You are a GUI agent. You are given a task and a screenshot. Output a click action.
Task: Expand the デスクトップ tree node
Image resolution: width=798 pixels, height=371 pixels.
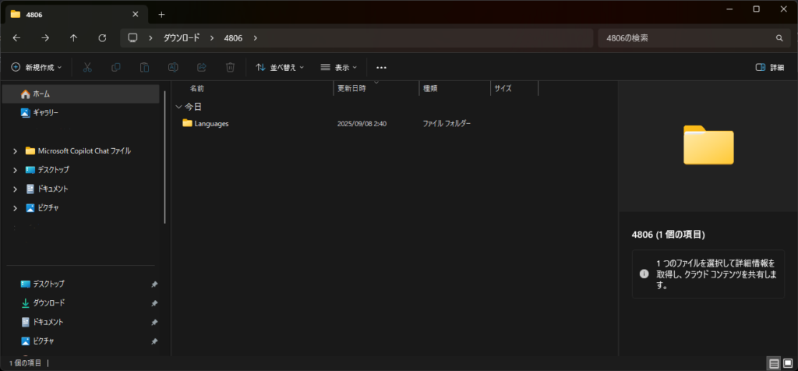[x=15, y=170]
